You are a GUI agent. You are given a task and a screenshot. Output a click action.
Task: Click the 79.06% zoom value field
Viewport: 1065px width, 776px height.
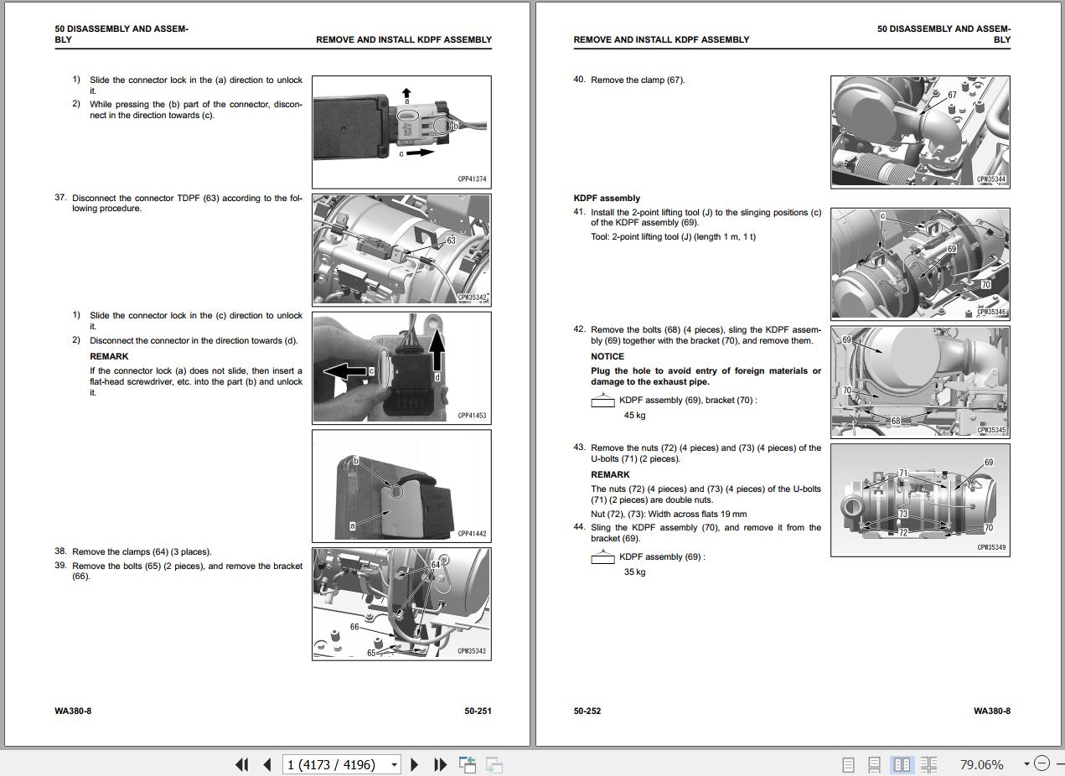[981, 764]
